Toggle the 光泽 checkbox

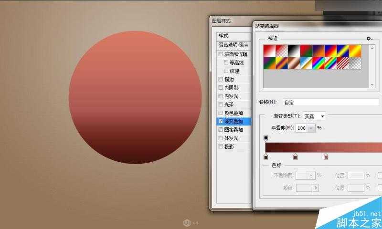(221, 104)
